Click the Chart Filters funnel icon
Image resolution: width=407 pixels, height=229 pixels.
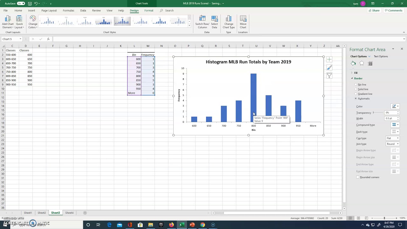point(329,76)
